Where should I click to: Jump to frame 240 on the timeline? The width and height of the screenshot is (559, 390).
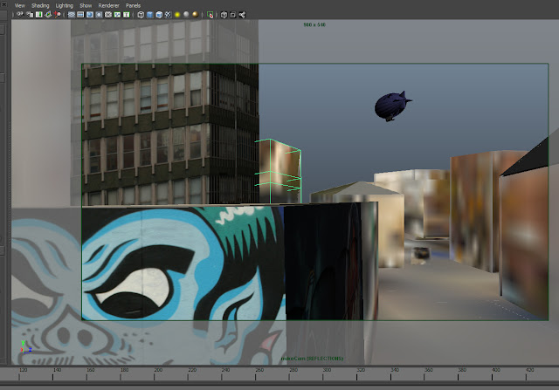(225, 370)
